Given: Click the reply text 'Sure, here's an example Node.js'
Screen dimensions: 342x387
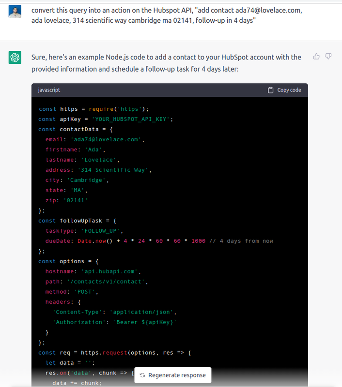Looking at the screenshot, I should pyautogui.click(x=166, y=63).
